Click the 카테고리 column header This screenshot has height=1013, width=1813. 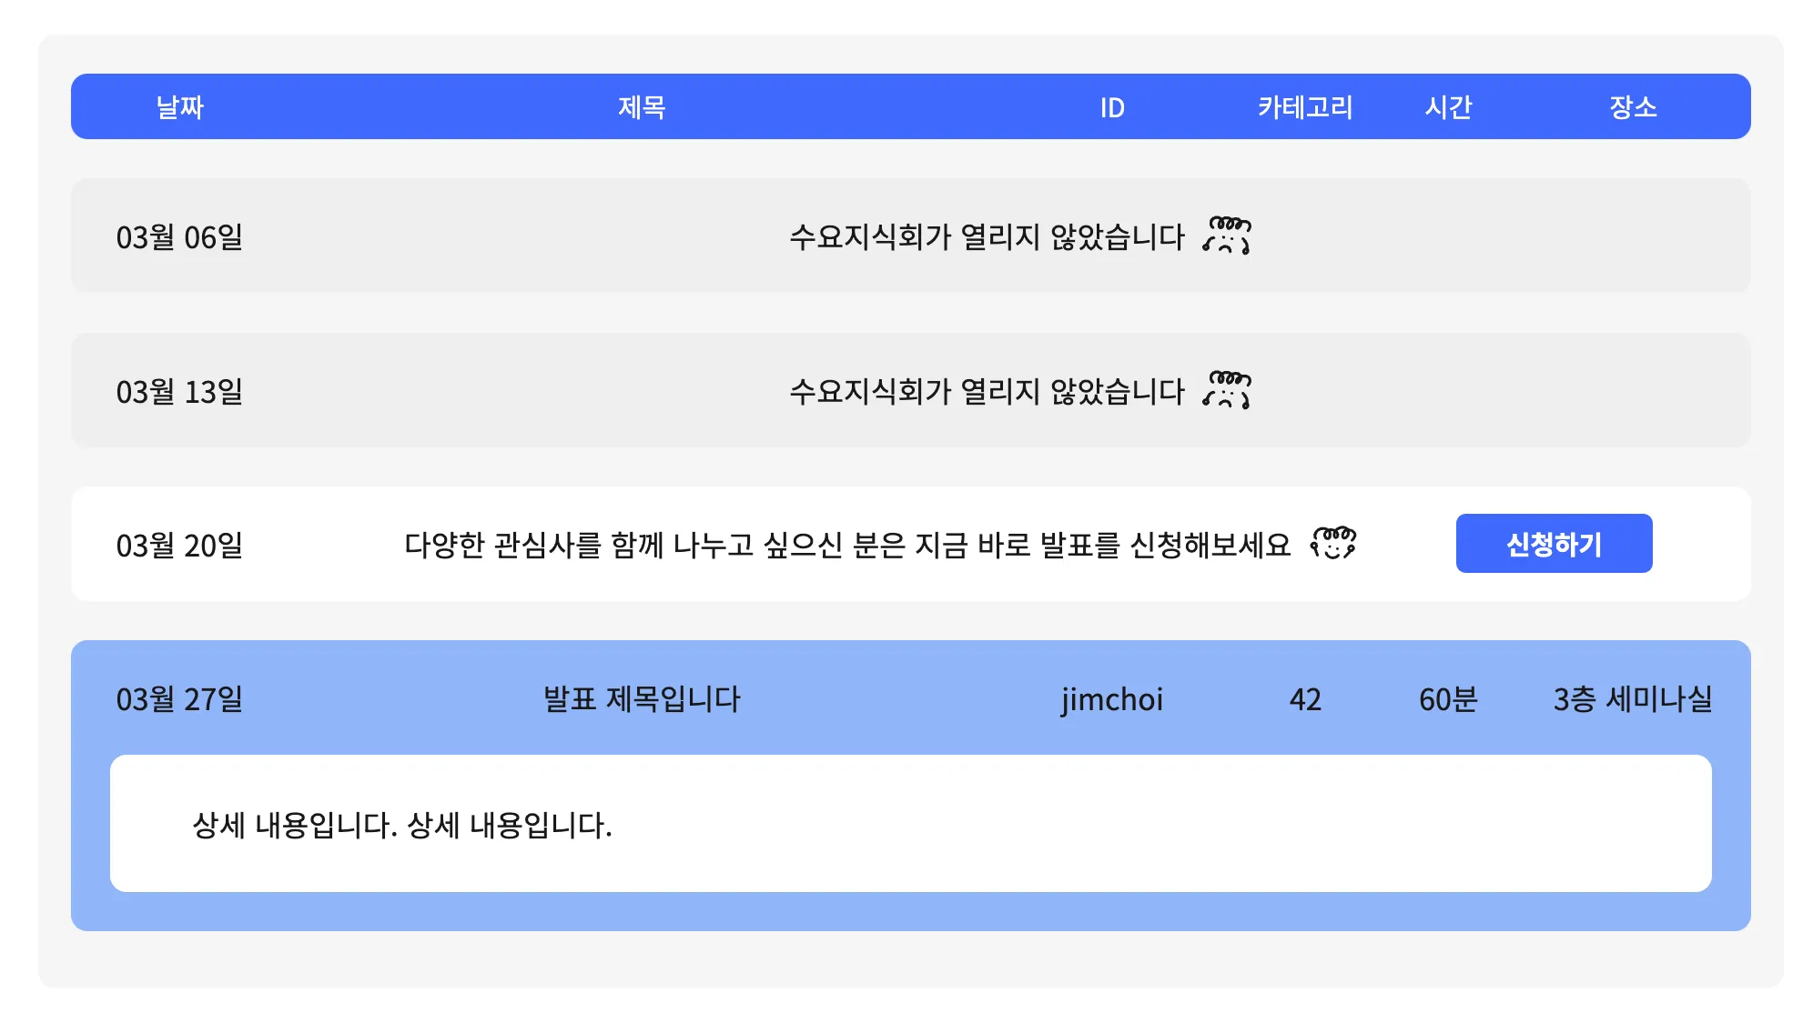pos(1304,107)
